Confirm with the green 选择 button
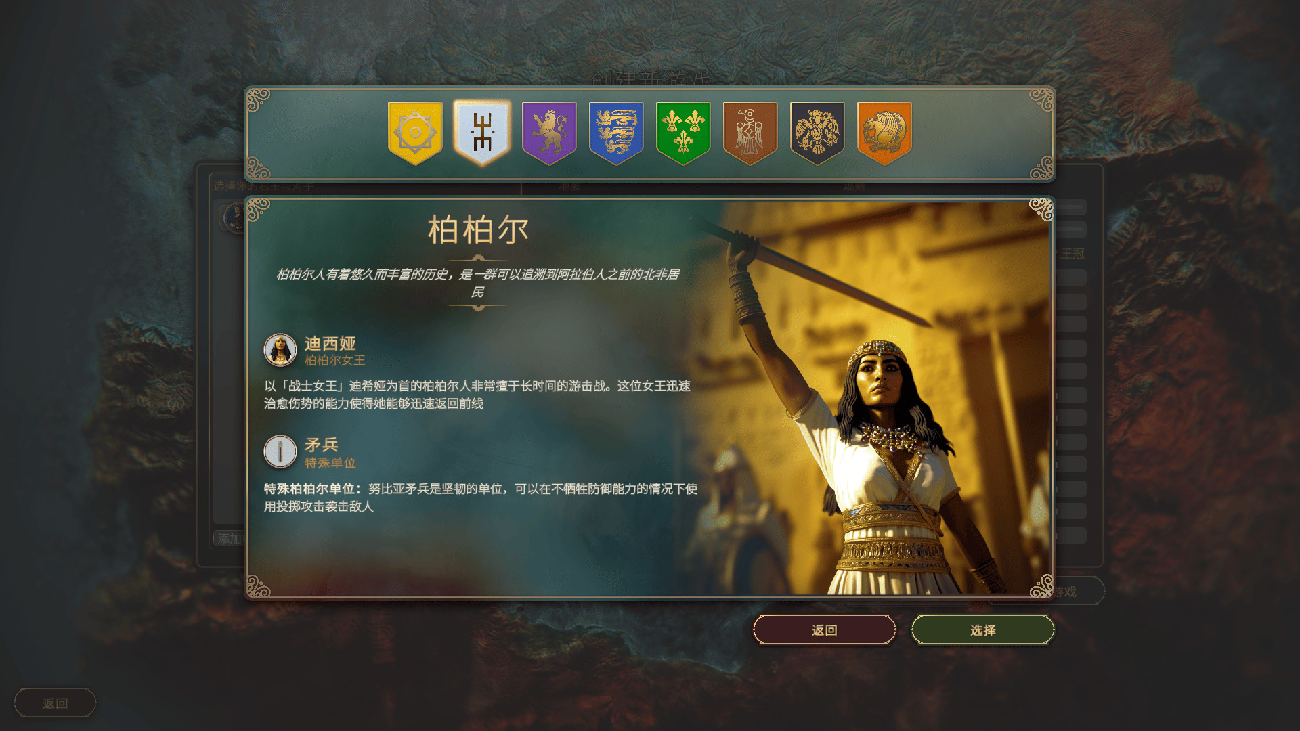The height and width of the screenshot is (731, 1300). 983,630
